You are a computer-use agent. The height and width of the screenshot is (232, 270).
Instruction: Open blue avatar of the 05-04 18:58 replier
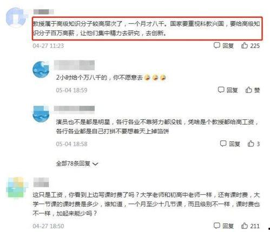click(41, 114)
